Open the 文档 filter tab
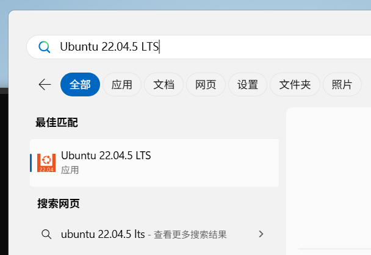Viewport: 371px width, 255px height. pos(164,85)
